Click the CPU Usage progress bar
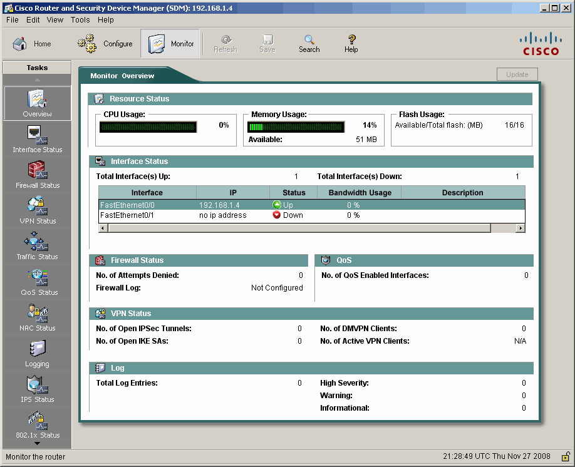The width and height of the screenshot is (575, 467). [148, 127]
